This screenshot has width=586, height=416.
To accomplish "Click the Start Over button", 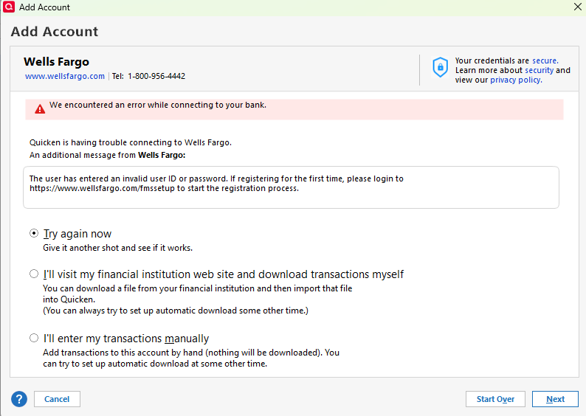I will 495,399.
